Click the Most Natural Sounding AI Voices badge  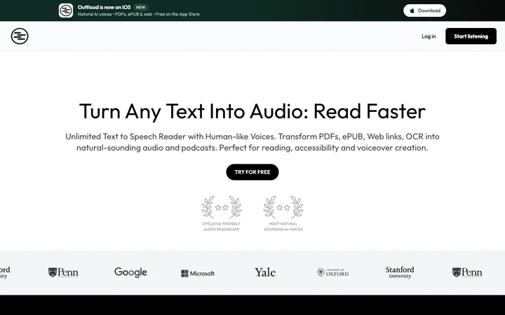[283, 213]
